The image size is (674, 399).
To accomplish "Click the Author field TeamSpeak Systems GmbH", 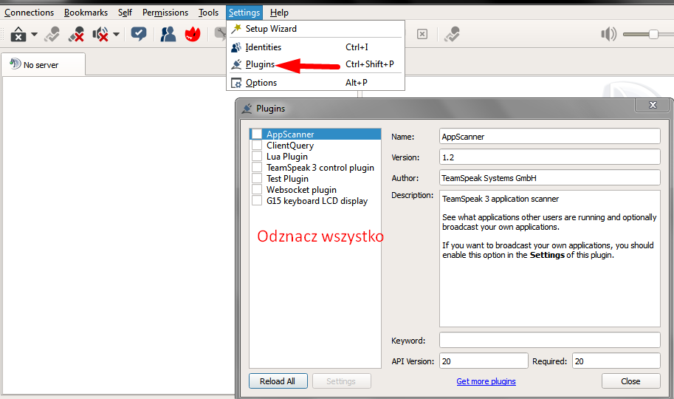I will pos(550,178).
